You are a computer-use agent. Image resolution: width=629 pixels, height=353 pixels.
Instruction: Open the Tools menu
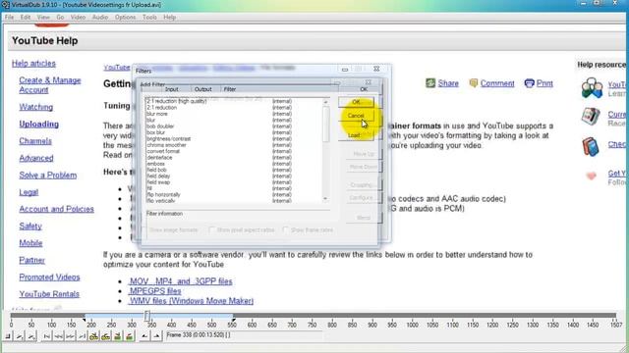pyautogui.click(x=149, y=18)
